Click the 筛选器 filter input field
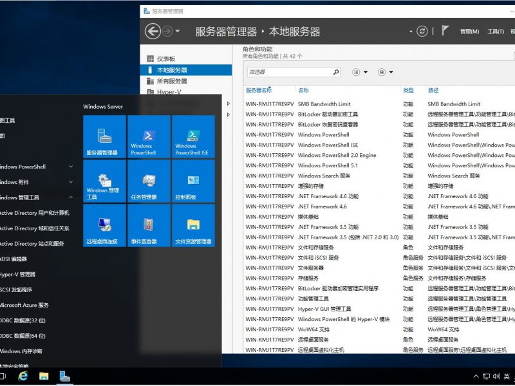Image resolution: width=515 pixels, height=386 pixels. coord(290,72)
